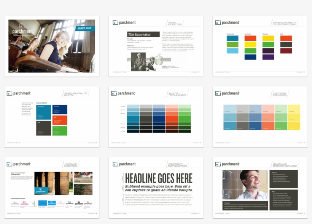Pick the purple swatch in Color Connections
Screen dimensions: 312x224
coord(268,57)
